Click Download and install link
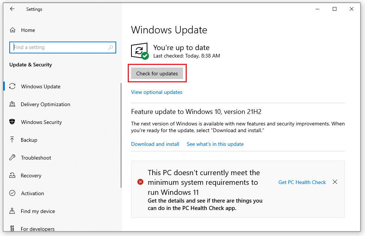The height and width of the screenshot is (236, 365). tap(155, 144)
